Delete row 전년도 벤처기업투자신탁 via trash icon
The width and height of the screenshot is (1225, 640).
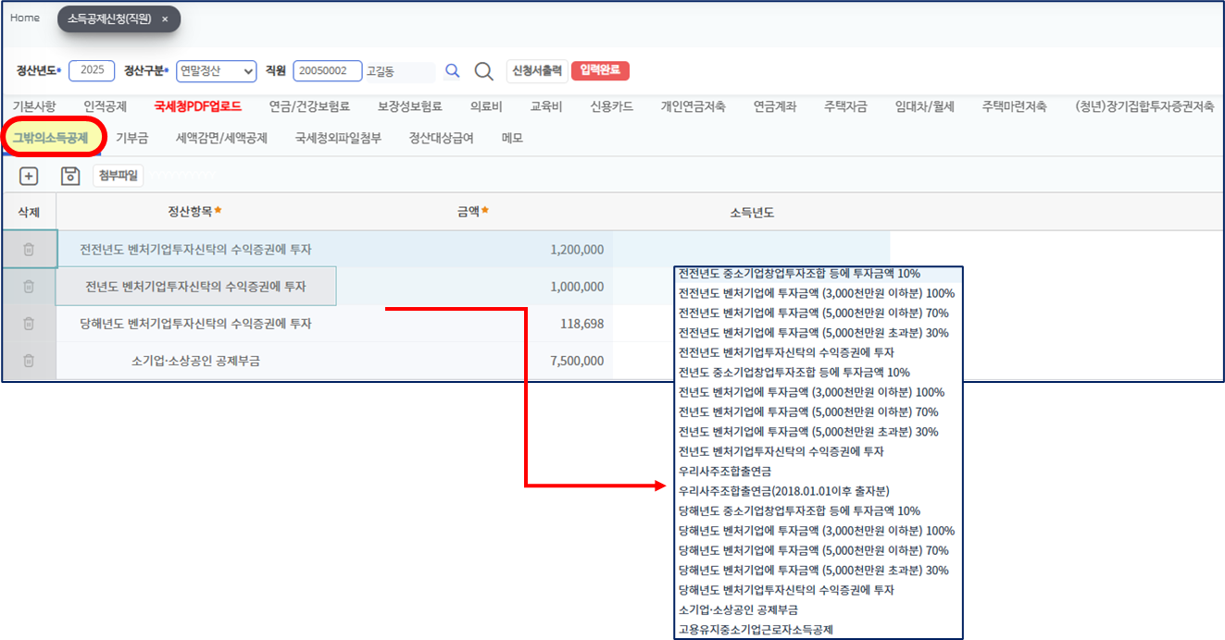point(29,287)
